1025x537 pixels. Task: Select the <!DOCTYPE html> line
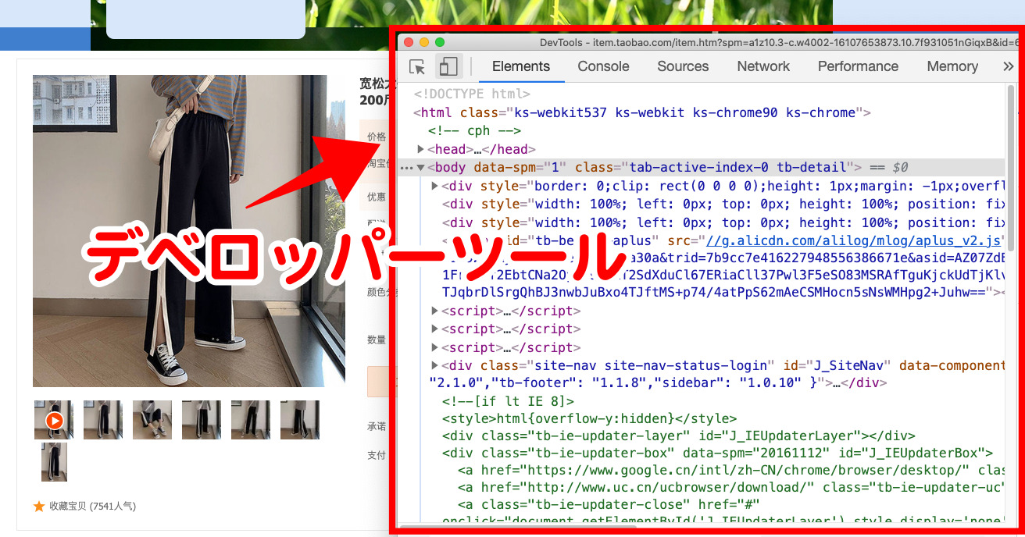(x=472, y=94)
